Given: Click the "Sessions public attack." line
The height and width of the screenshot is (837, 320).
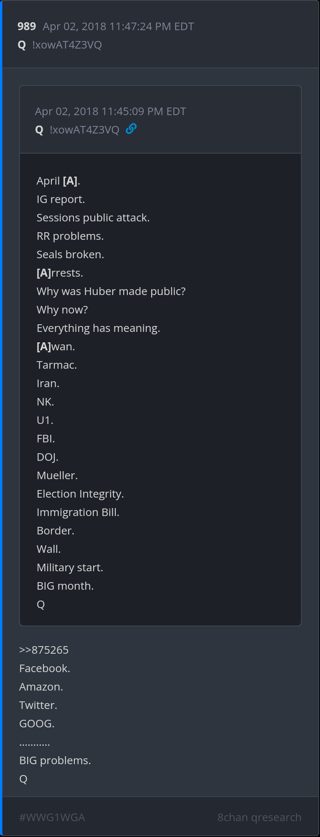Looking at the screenshot, I should (93, 218).
